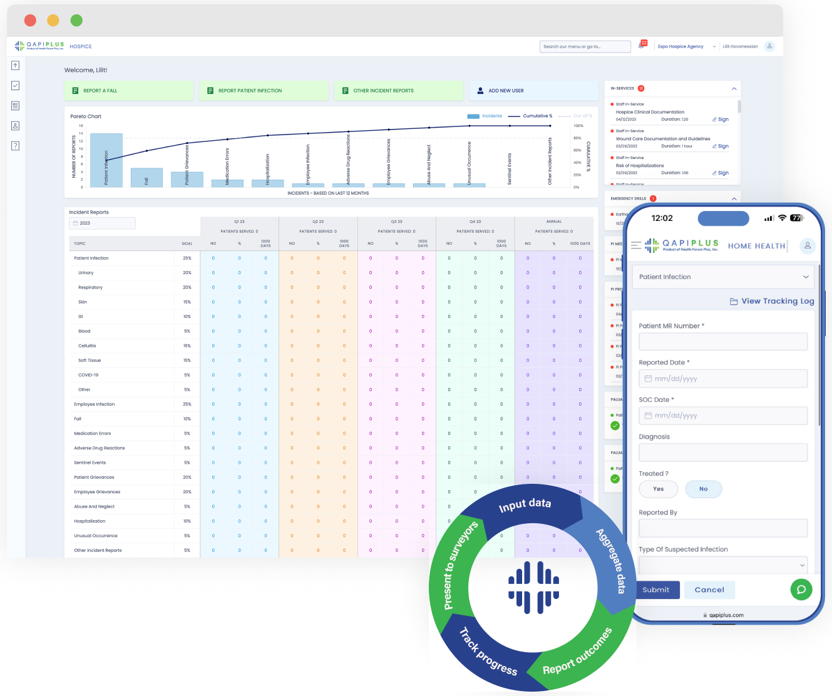This screenshot has height=696, width=832.
Task: Click the 'Urinary' row in Incident Reports
Action: pyautogui.click(x=331, y=273)
